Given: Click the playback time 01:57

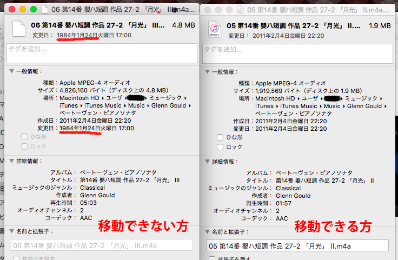Looking at the screenshot, I should 283,203.
